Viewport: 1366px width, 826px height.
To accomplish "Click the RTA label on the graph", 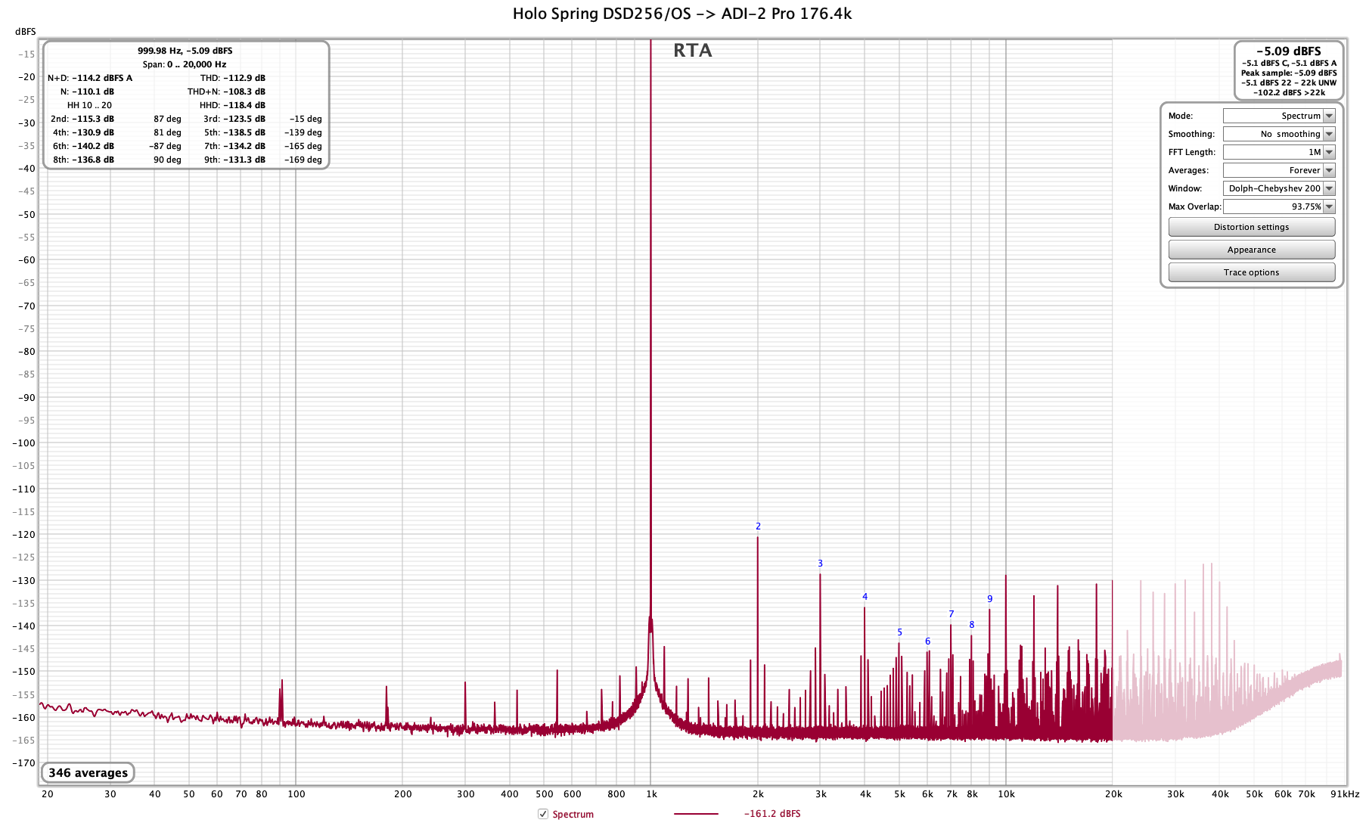I will [x=693, y=51].
